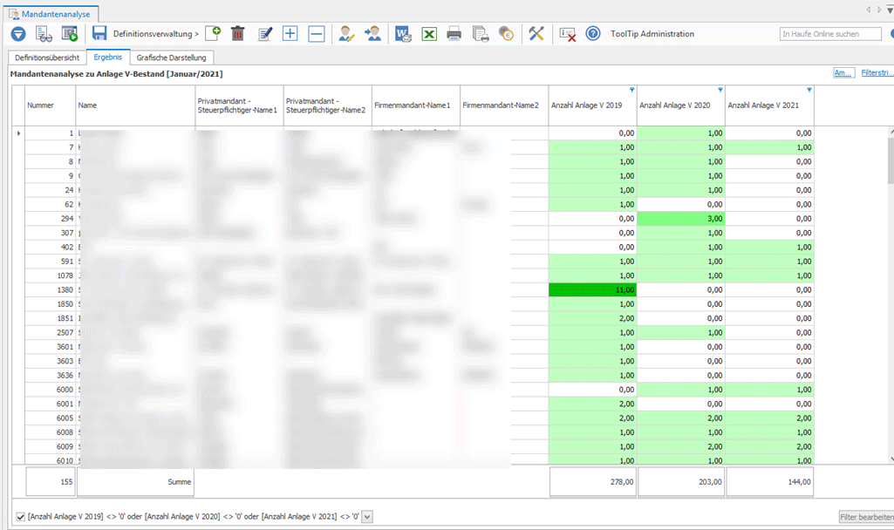Sort by the Nummer column header
The height and width of the screenshot is (530, 894).
41,105
